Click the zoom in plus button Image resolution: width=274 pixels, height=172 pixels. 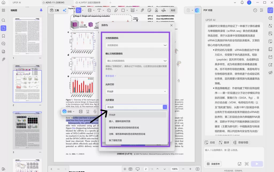(190, 169)
